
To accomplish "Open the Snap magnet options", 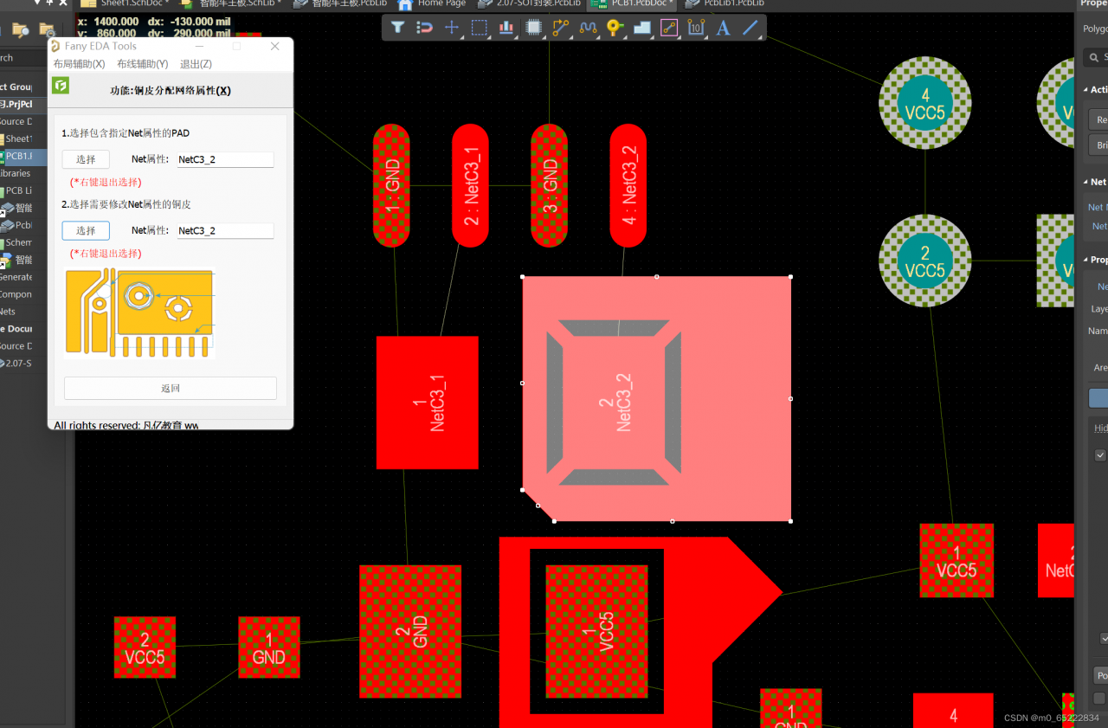I will [x=424, y=28].
